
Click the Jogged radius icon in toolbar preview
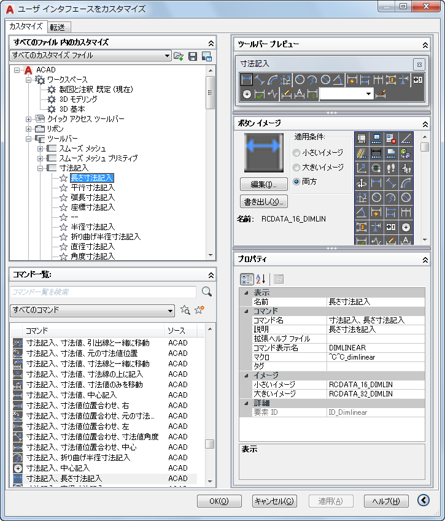point(312,80)
